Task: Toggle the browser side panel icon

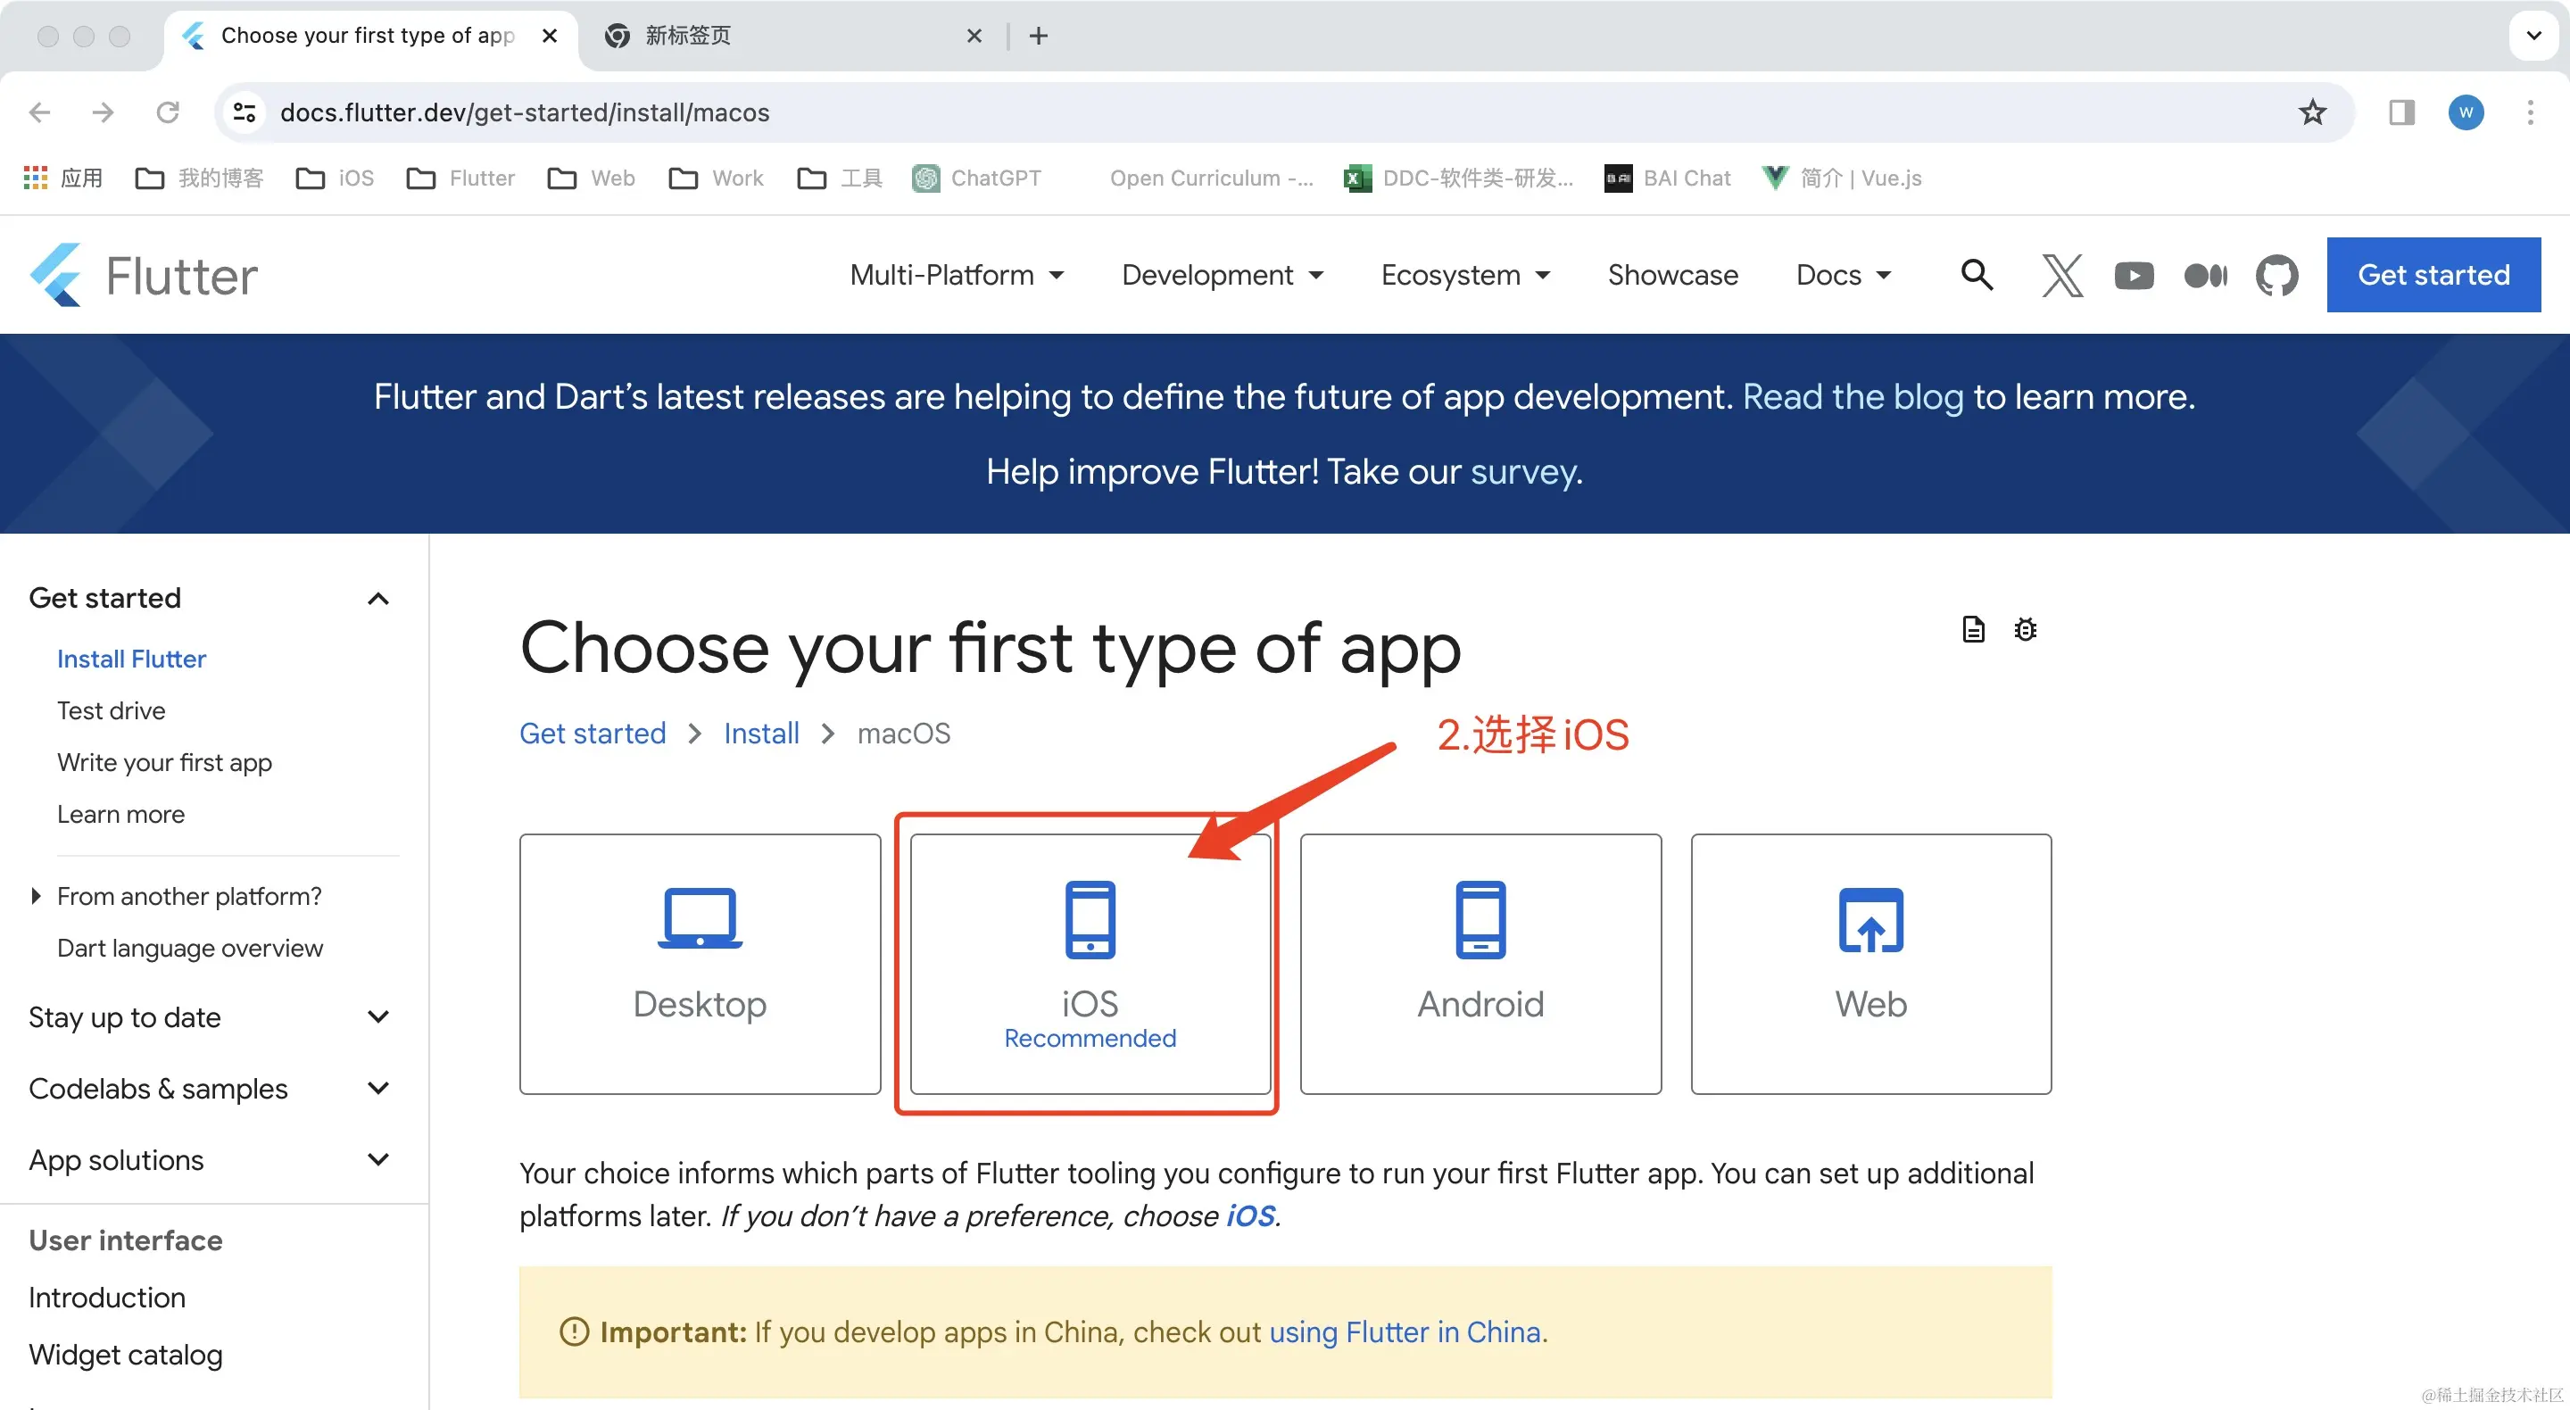Action: (2401, 112)
